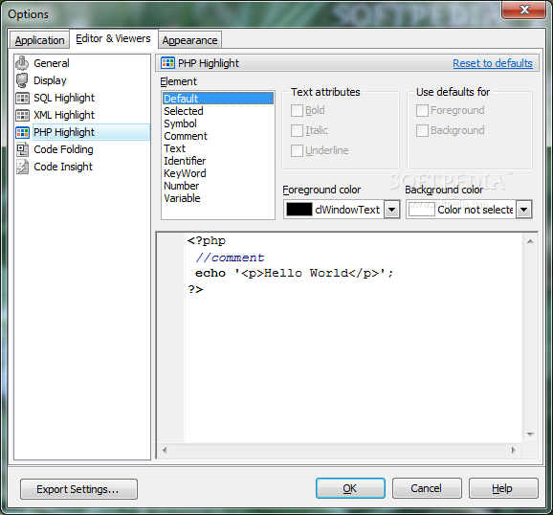Open SQL Highlight settings
The height and width of the screenshot is (515, 553).
[64, 98]
